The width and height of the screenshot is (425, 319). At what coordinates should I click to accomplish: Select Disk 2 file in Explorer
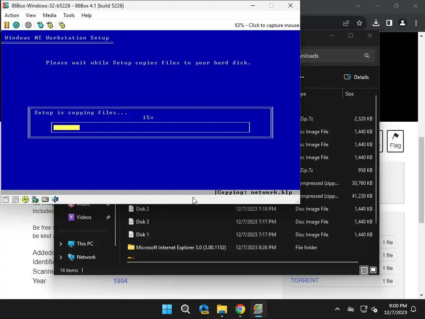click(x=143, y=209)
